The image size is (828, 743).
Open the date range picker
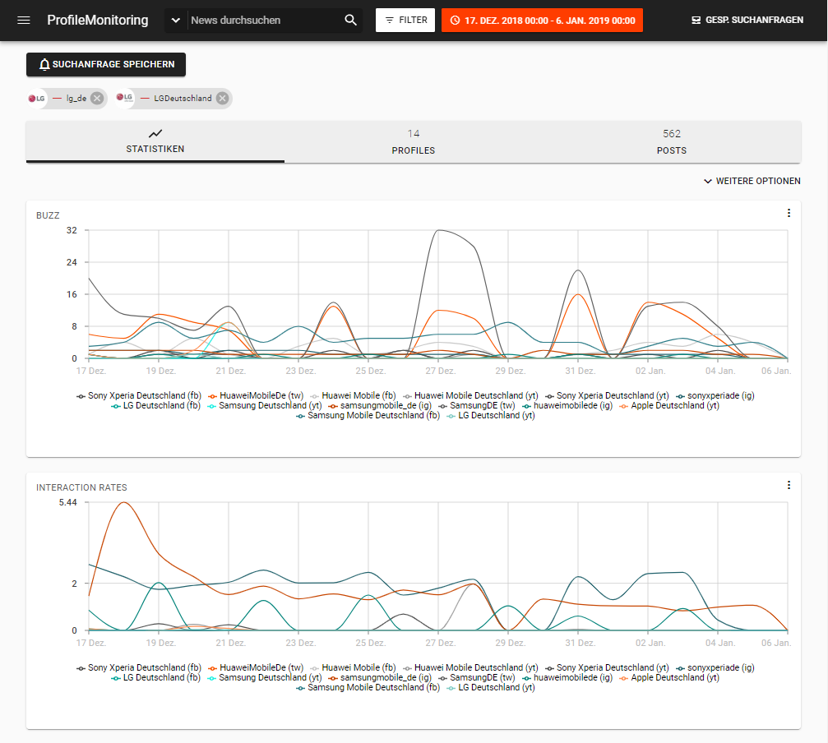(542, 20)
